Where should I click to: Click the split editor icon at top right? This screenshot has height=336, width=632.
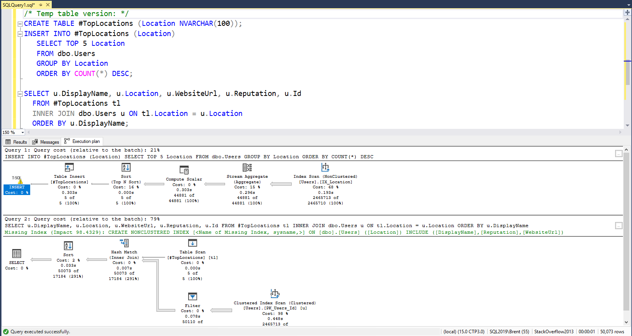(x=627, y=13)
